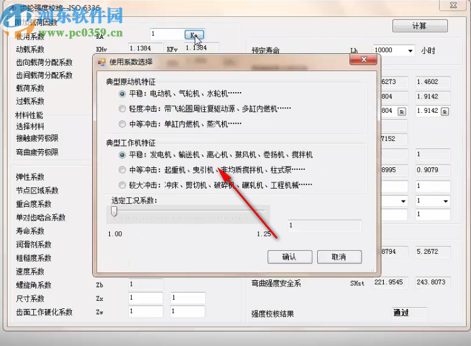Select 较大冲击 冲床 working machine option
Image resolution: width=471 pixels, height=346 pixels.
(x=122, y=186)
